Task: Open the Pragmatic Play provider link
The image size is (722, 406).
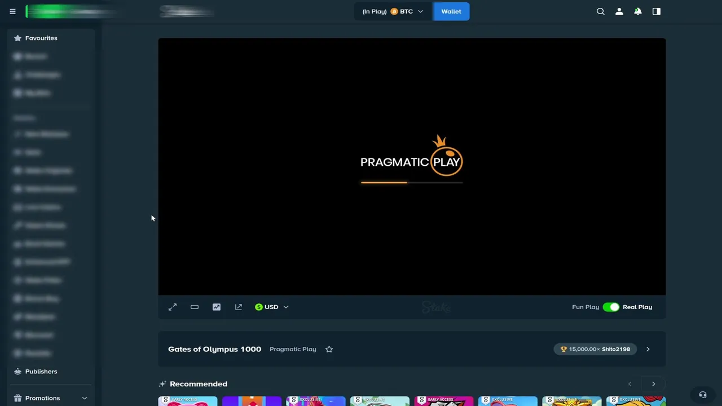Action: coord(293,349)
